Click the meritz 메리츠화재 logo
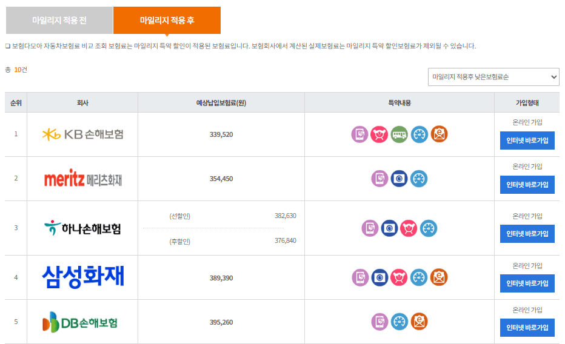Viewport: 565px width, 344px height. (x=83, y=179)
